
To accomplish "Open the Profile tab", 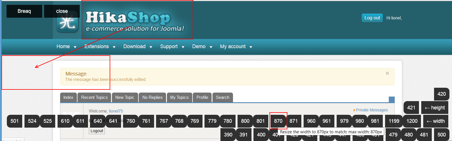I will 202,97.
